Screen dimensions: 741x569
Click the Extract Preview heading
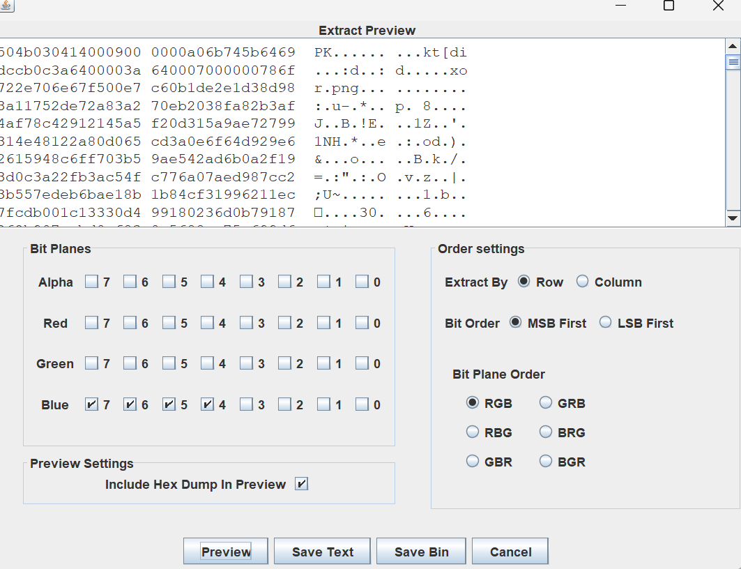click(367, 30)
